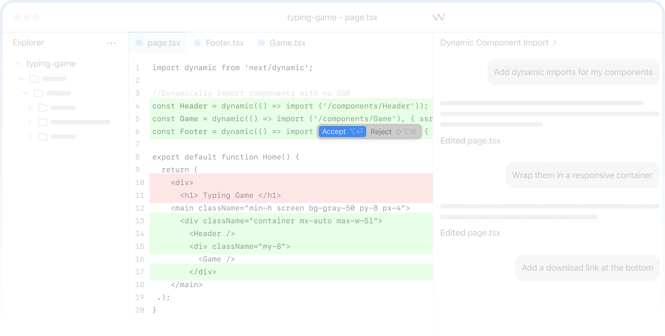Click the React icon on Game.tsx tab
Image resolution: width=665 pixels, height=336 pixels.
[261, 43]
